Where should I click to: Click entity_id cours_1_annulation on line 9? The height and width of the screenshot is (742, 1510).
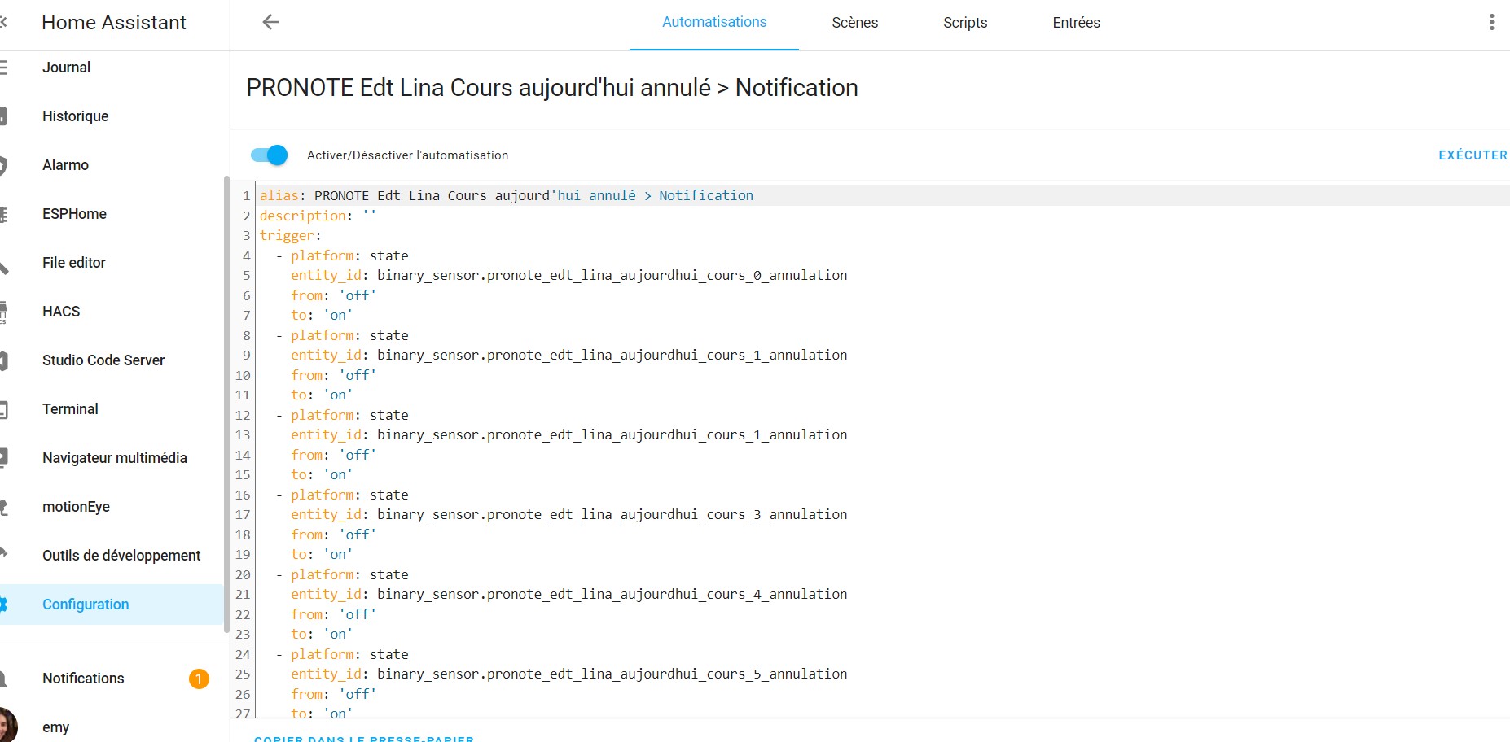point(569,355)
